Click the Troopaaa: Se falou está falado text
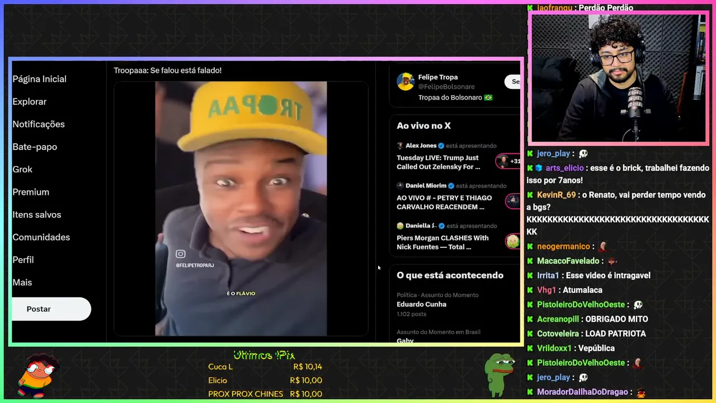The image size is (716, 403). [168, 71]
